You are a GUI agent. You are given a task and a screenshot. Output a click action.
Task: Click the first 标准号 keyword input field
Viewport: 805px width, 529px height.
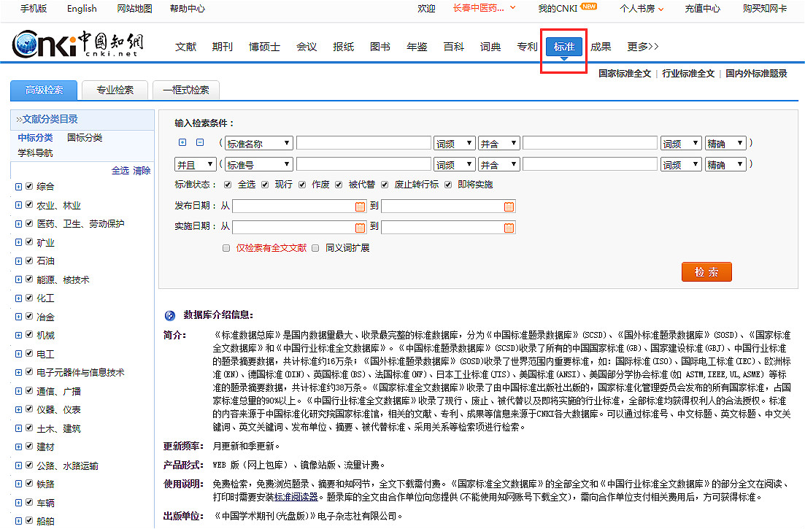point(363,164)
